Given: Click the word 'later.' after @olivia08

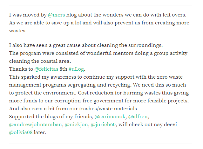Looking at the screenshot, I should coord(40,133).
